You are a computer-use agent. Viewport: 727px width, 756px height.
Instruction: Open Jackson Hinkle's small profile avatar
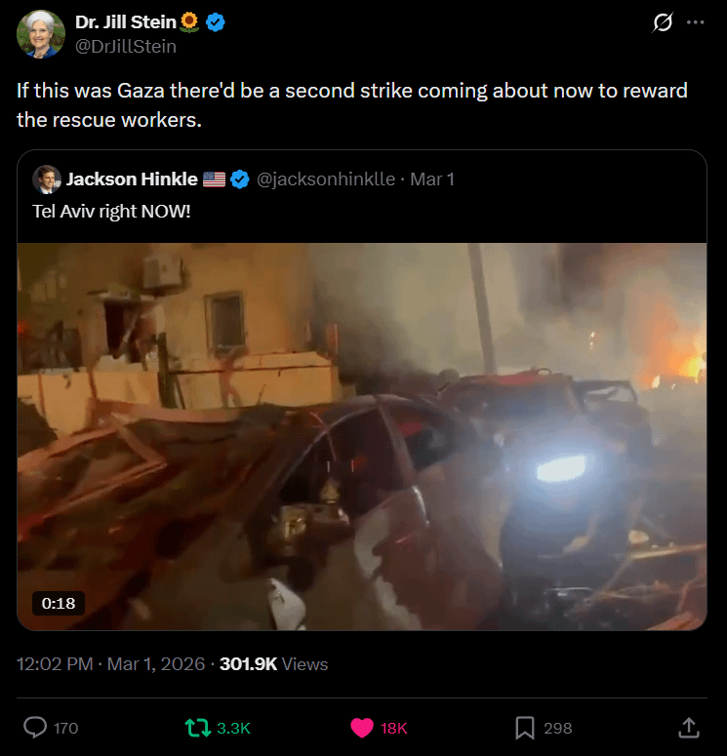click(x=46, y=179)
